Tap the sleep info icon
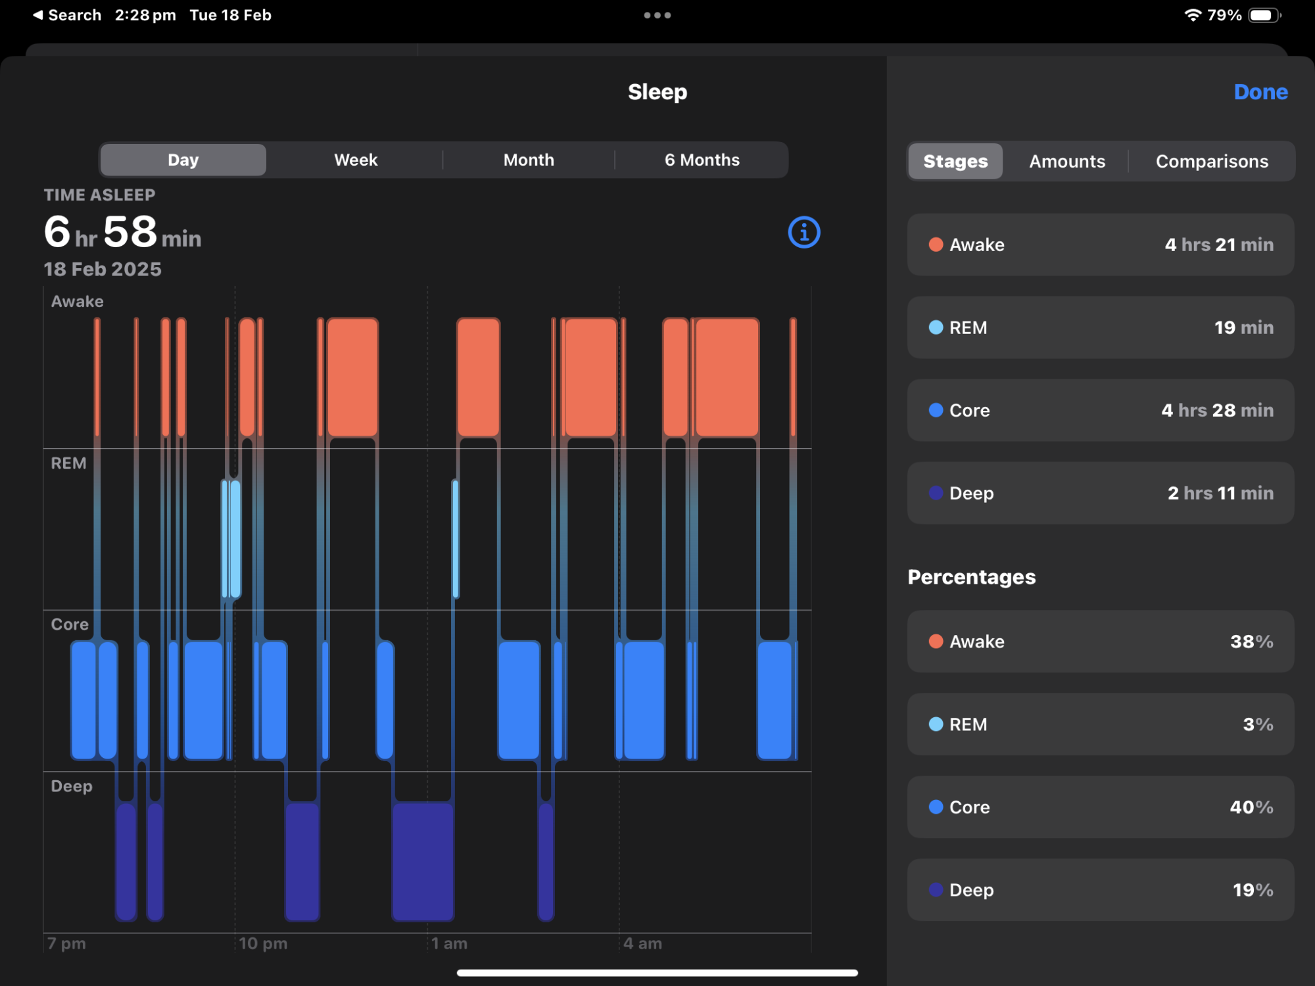This screenshot has height=986, width=1315. tap(803, 232)
